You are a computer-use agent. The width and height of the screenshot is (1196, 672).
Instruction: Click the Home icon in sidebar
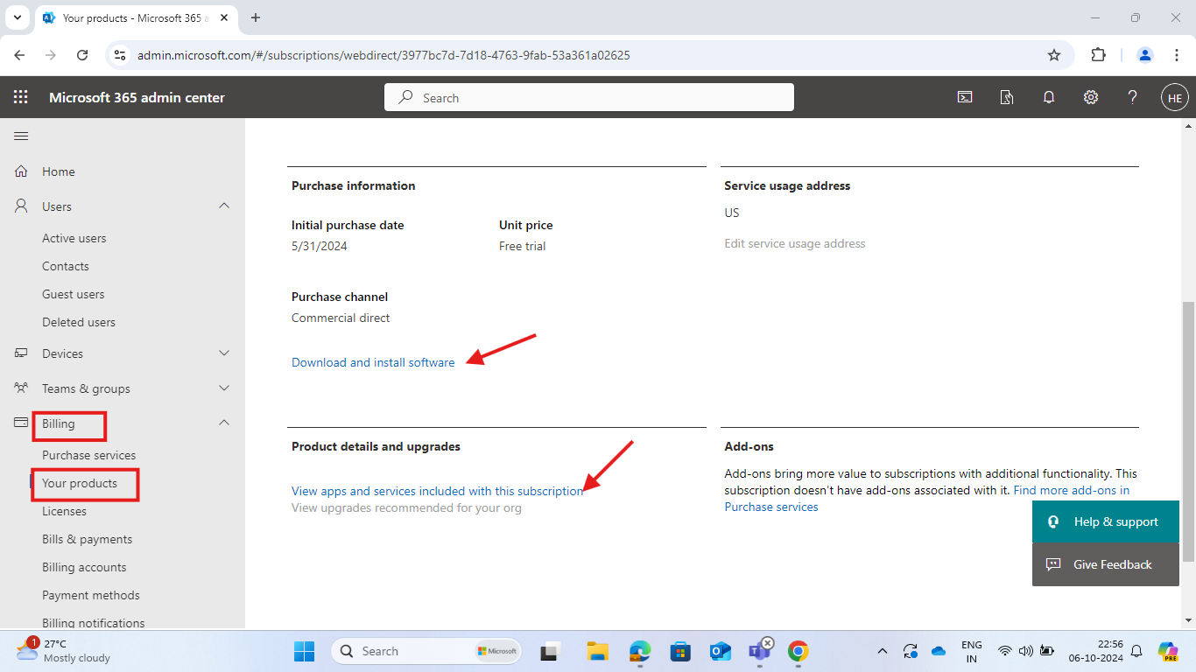(22, 171)
